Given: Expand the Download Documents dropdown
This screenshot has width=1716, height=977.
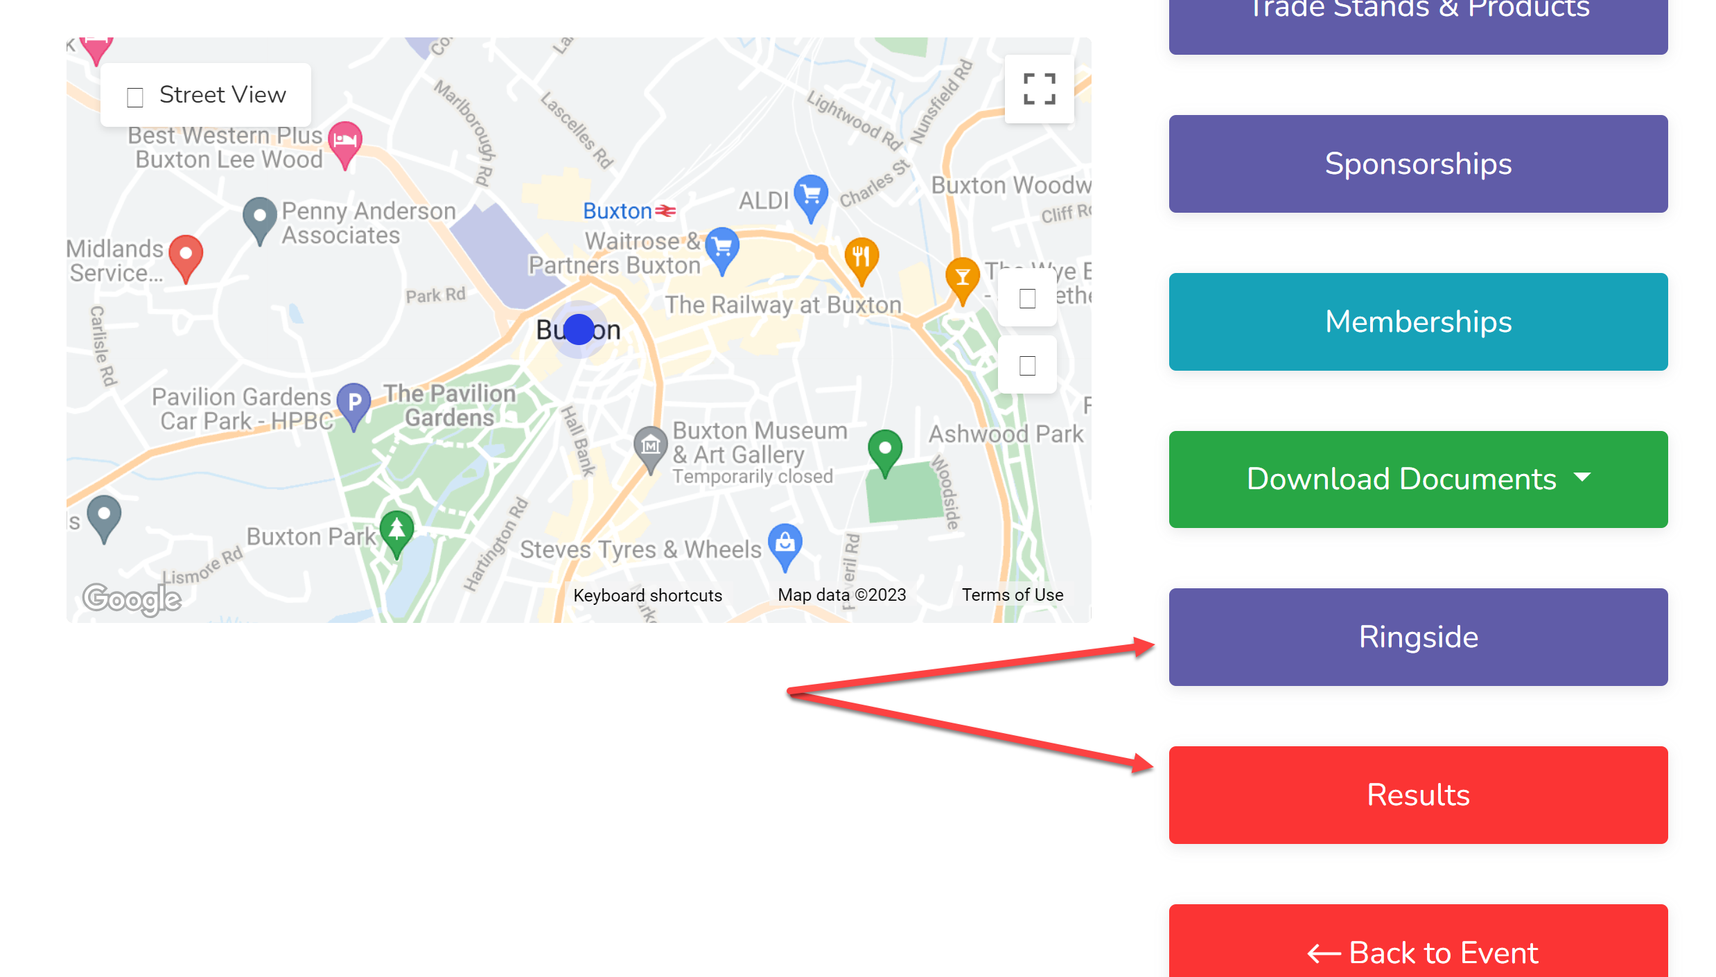Looking at the screenshot, I should 1418,479.
